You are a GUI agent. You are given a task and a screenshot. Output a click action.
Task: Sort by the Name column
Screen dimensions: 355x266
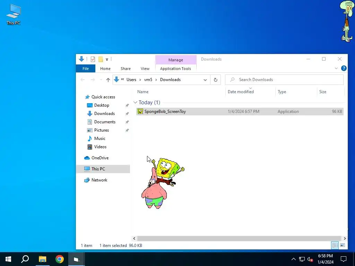click(x=180, y=91)
